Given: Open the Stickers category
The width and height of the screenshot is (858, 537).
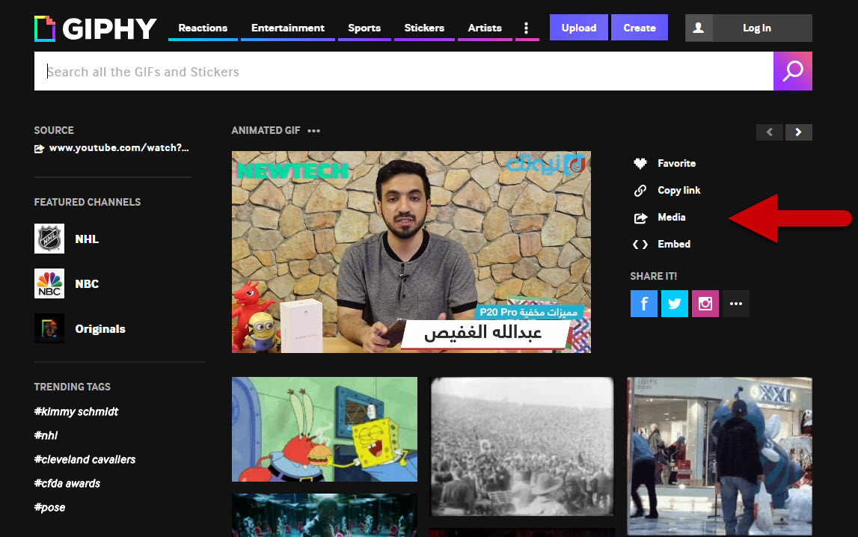Looking at the screenshot, I should [x=424, y=28].
